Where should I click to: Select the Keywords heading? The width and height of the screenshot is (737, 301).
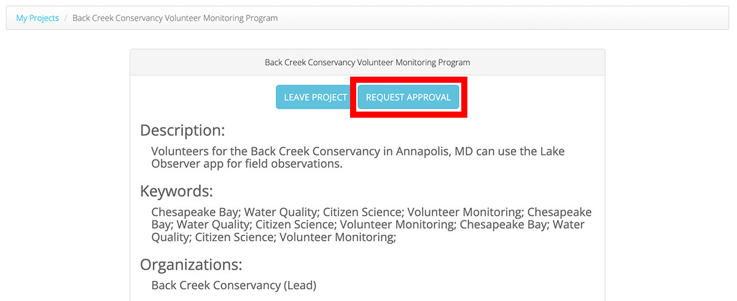[x=176, y=191]
